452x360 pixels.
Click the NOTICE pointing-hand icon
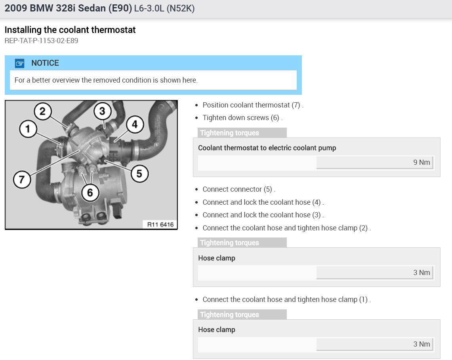tap(19, 63)
